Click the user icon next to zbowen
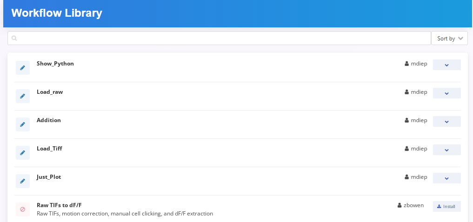 400,205
